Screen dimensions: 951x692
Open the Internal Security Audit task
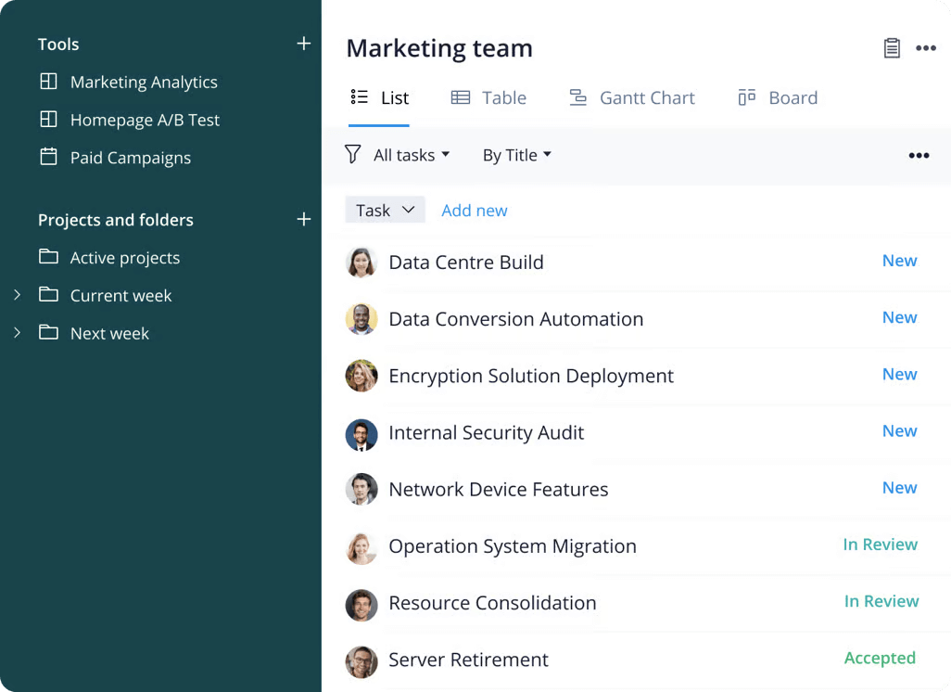pyautogui.click(x=486, y=432)
